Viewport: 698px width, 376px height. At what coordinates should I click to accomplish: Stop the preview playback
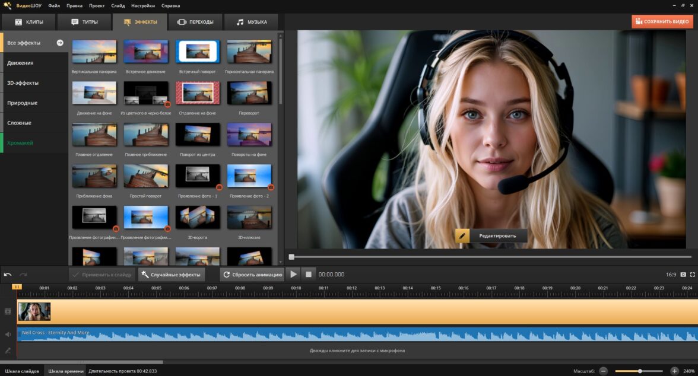(x=309, y=274)
